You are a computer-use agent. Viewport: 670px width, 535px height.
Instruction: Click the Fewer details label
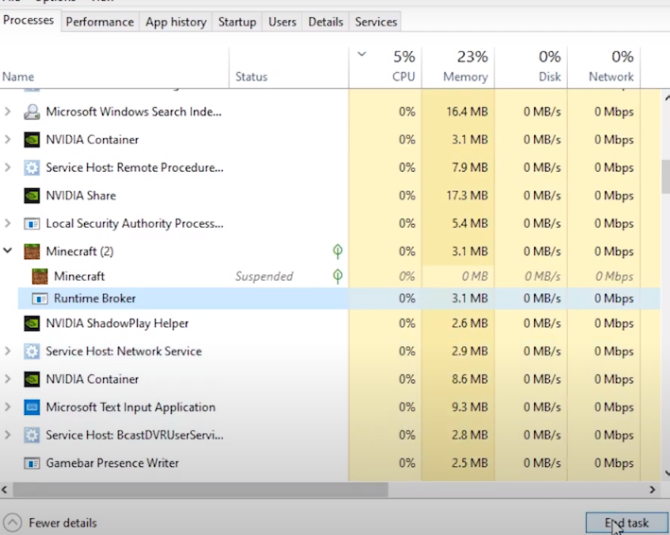click(62, 523)
